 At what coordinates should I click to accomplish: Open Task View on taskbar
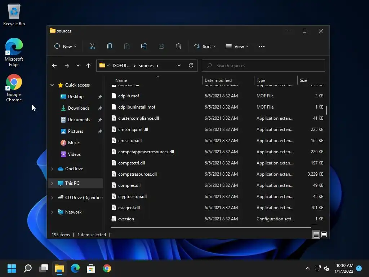[44, 268]
